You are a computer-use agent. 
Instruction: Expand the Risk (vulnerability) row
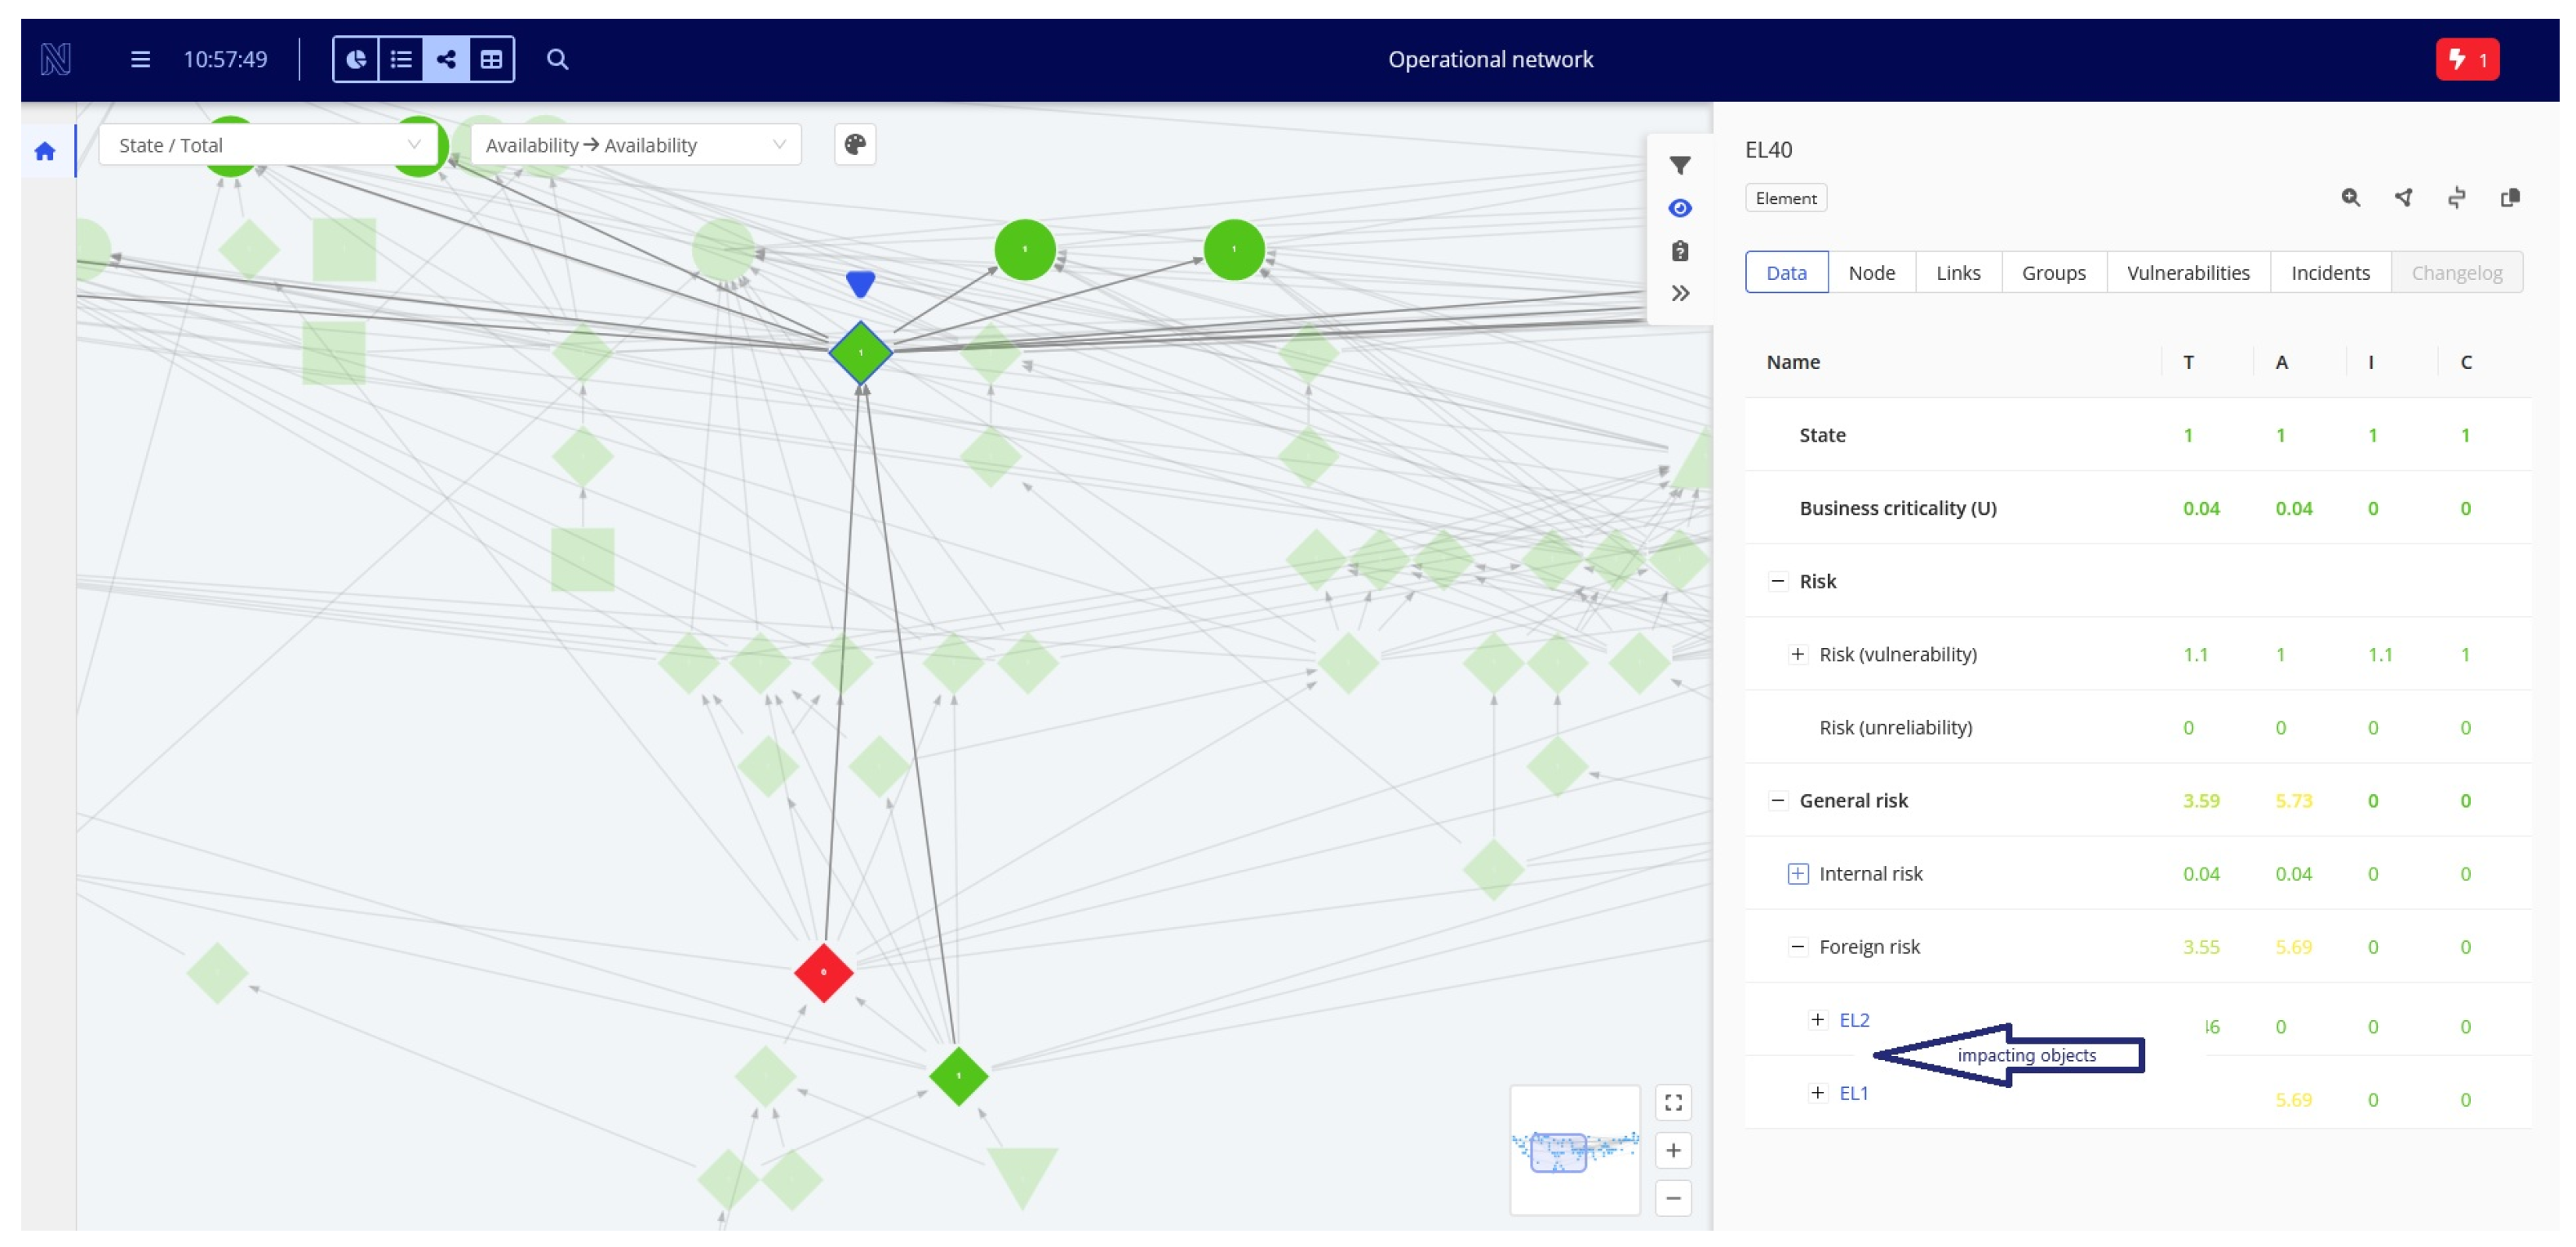(x=1797, y=654)
